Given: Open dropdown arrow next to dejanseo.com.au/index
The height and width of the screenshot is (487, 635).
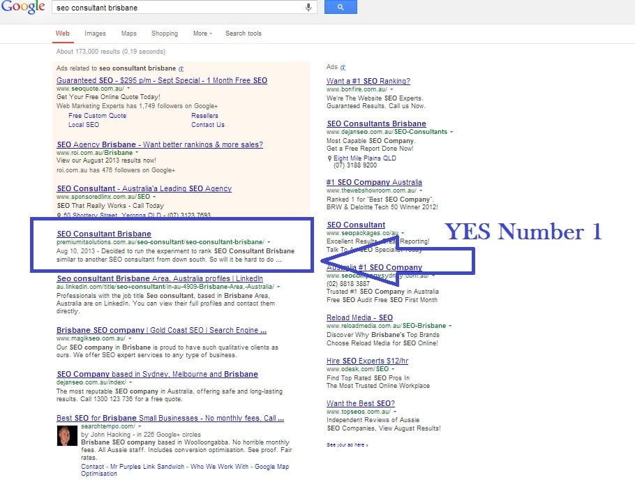Looking at the screenshot, I should click(x=130, y=382).
